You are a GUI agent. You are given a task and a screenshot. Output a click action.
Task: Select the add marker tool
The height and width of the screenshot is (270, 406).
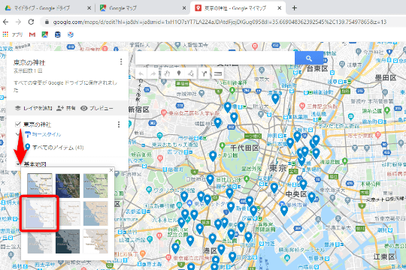pos(179,74)
